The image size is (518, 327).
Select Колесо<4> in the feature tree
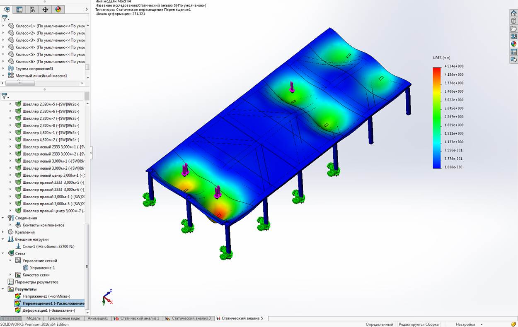pos(50,47)
